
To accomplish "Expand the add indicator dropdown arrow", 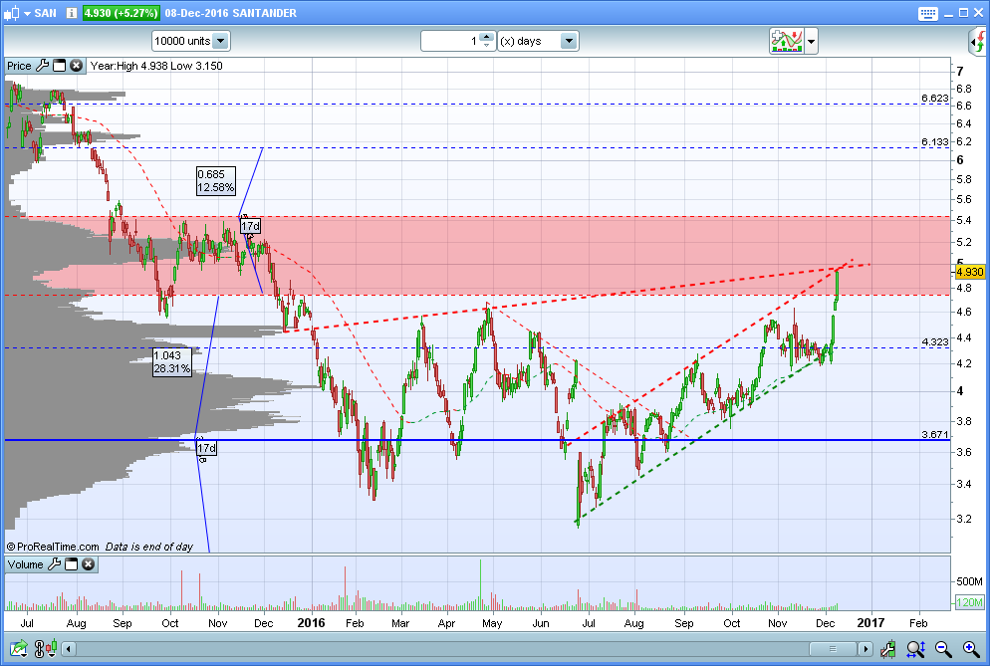I will 812,42.
